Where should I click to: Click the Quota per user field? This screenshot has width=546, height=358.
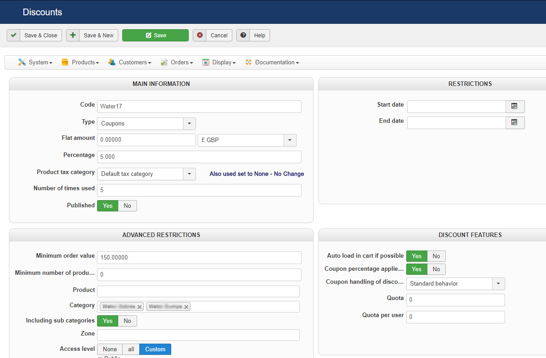456,317
